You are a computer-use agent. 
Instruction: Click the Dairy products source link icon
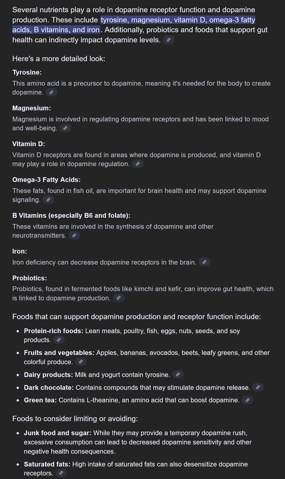(x=178, y=374)
